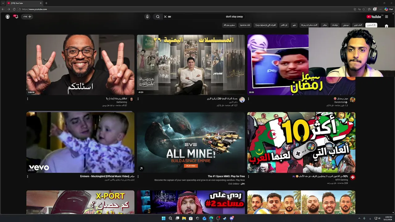Viewport: 395px width, 222px height.
Task: Select the mixes filter chip
Action: click(x=335, y=25)
